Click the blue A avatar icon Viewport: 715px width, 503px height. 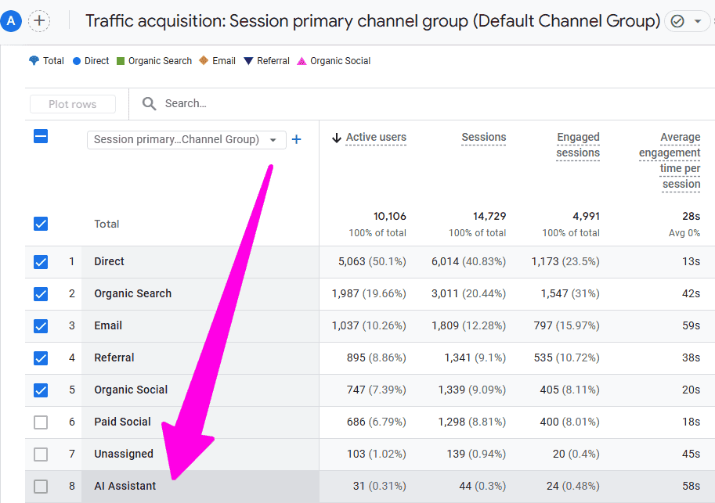[10, 21]
